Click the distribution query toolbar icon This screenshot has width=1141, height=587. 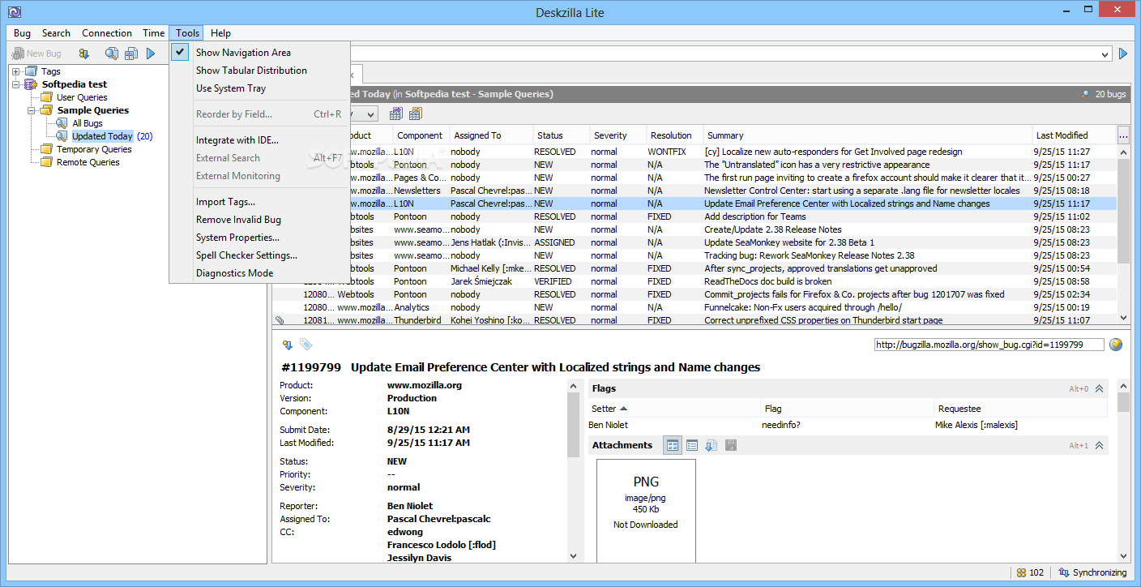pos(130,54)
